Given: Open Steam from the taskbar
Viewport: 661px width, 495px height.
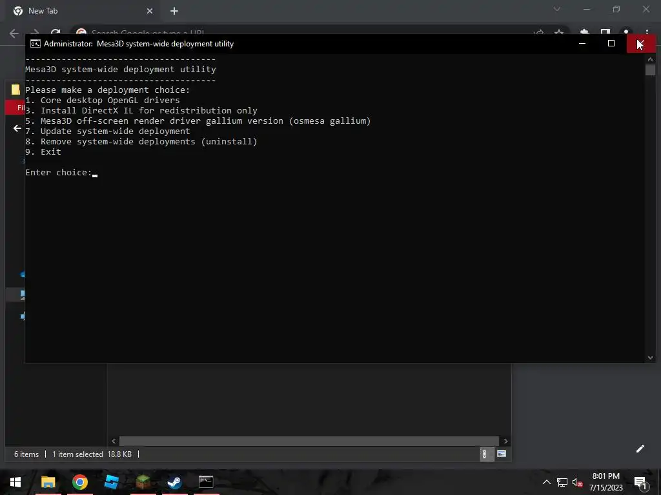Looking at the screenshot, I should 174,482.
